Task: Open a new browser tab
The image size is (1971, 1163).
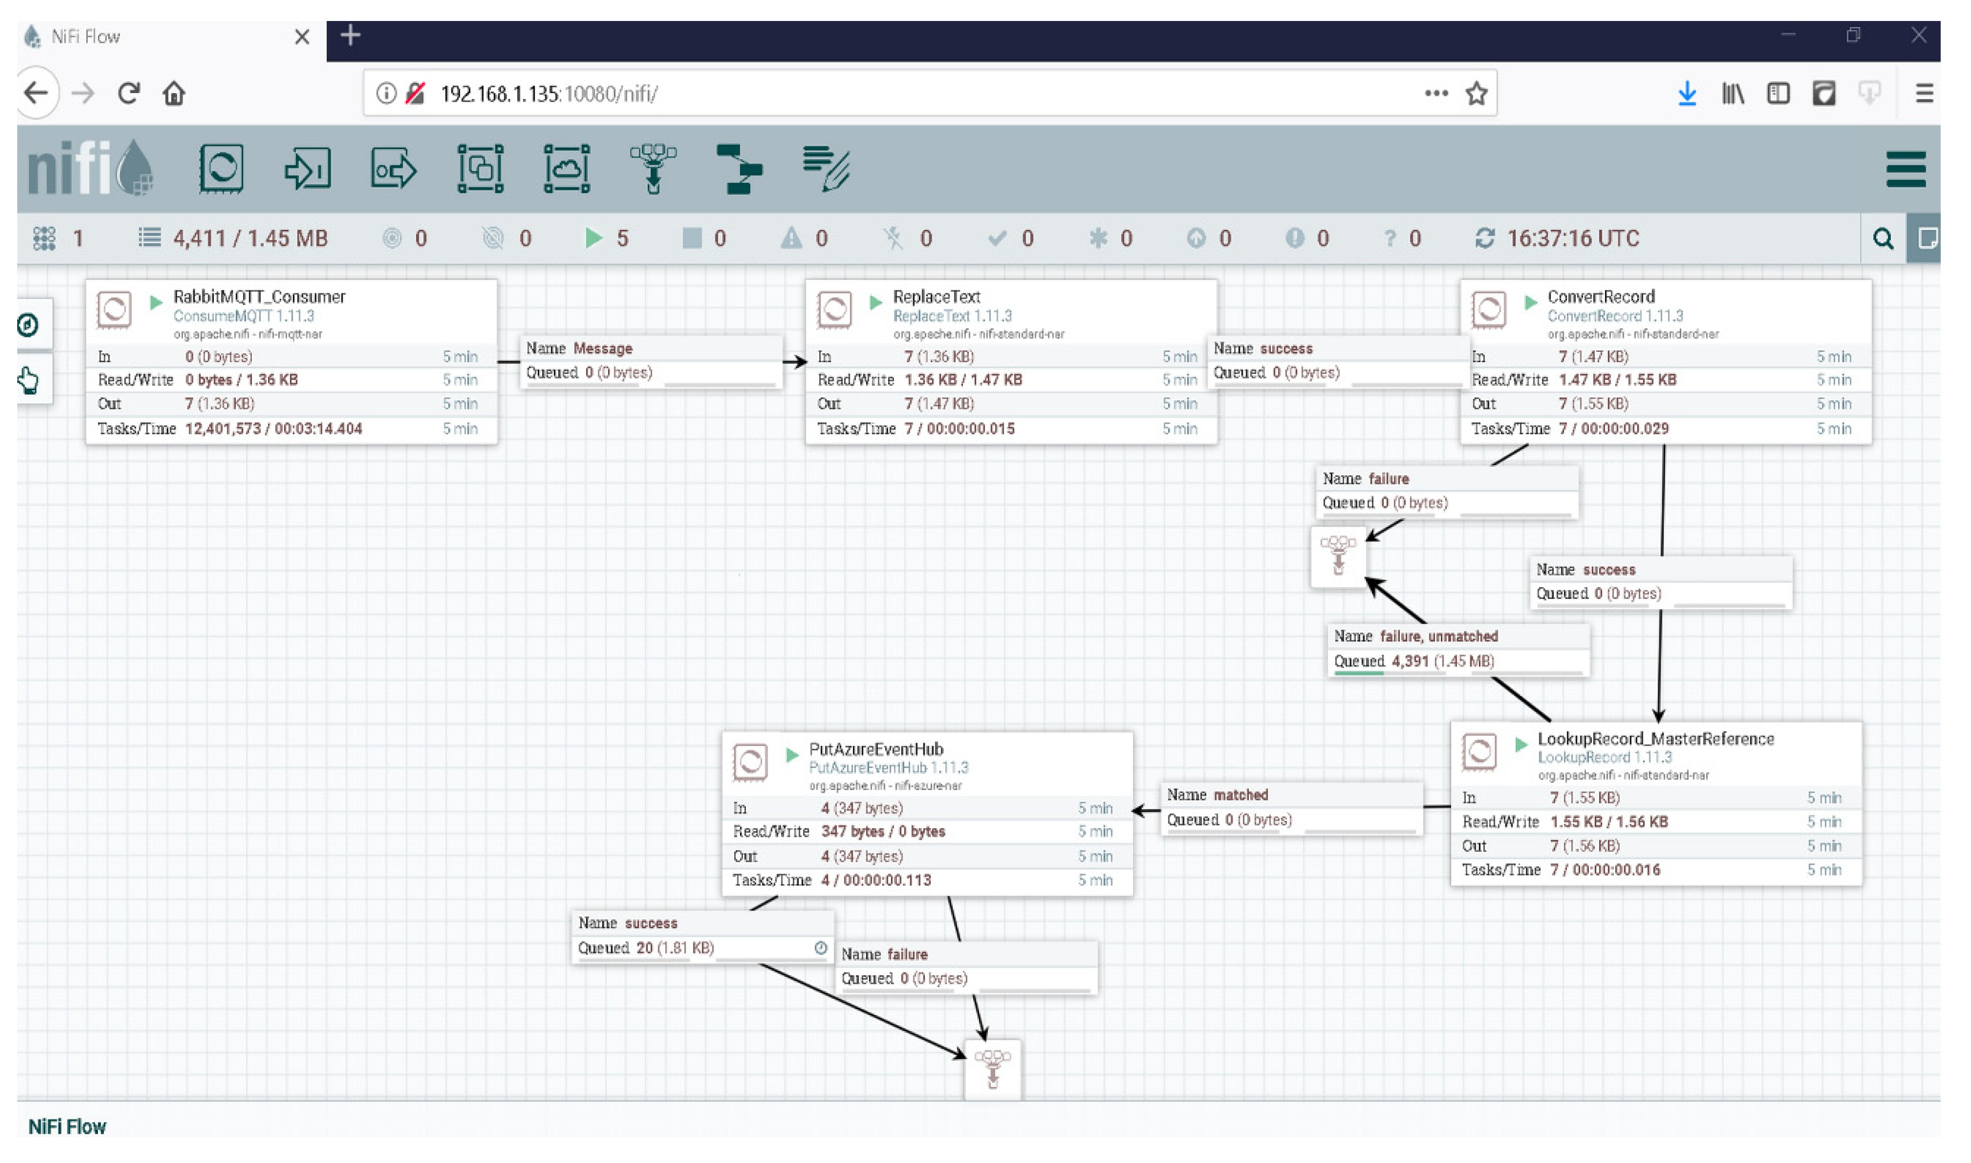Action: [x=350, y=36]
